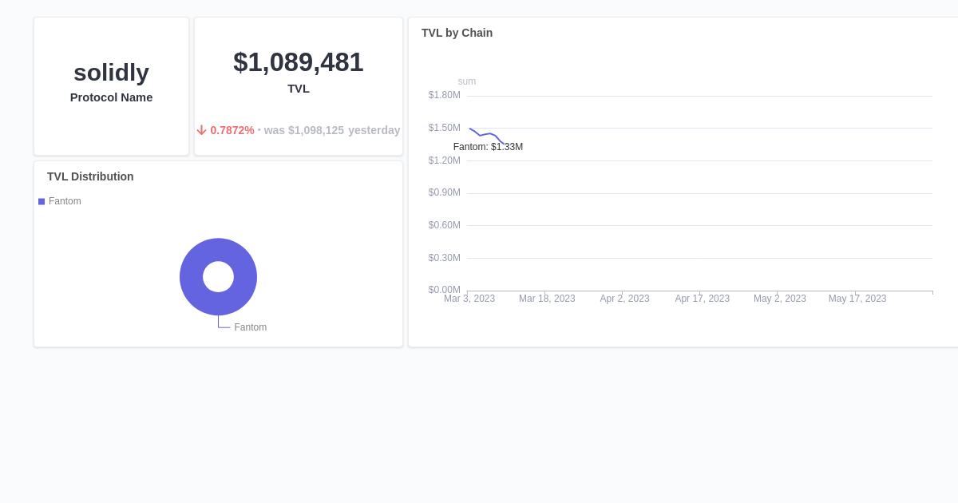Collapse the protocol summary card
This screenshot has height=503, width=958.
tap(111, 85)
